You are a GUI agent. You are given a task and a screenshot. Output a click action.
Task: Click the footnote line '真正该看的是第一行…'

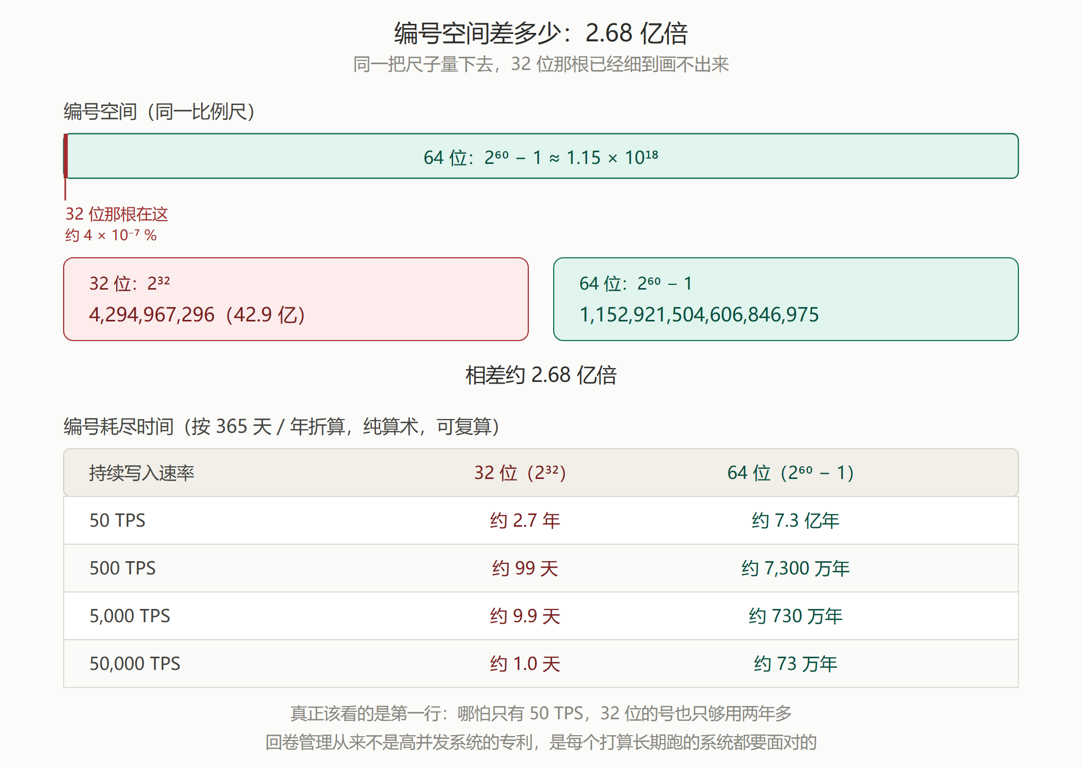[541, 713]
